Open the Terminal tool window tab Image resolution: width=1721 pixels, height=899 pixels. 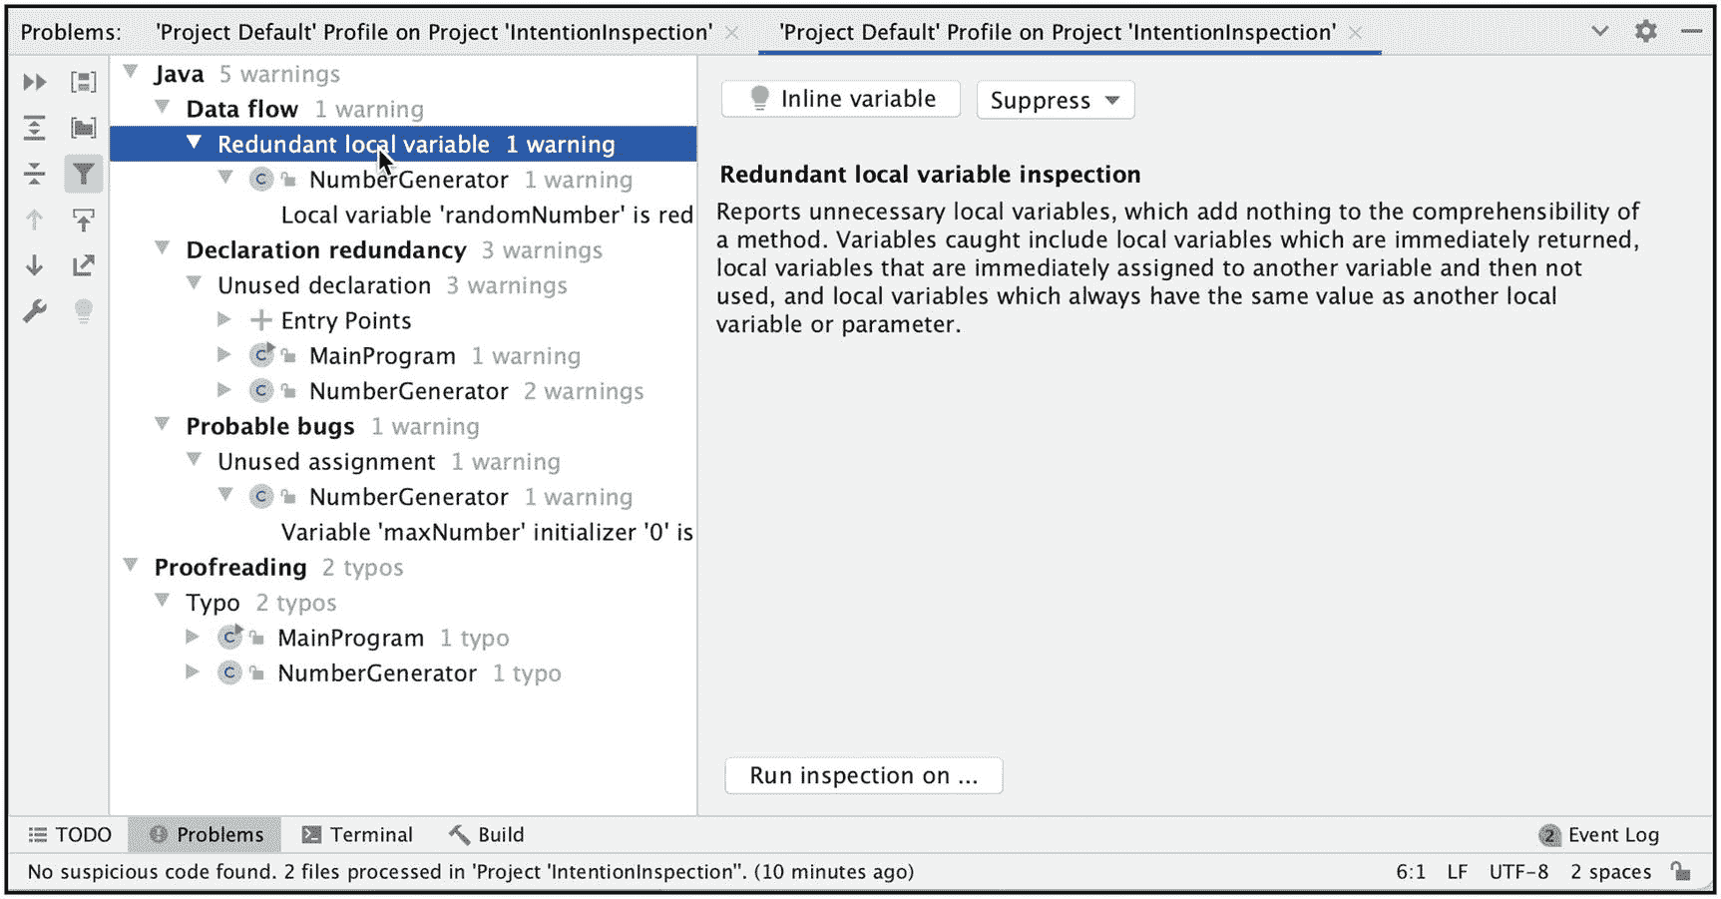357,834
